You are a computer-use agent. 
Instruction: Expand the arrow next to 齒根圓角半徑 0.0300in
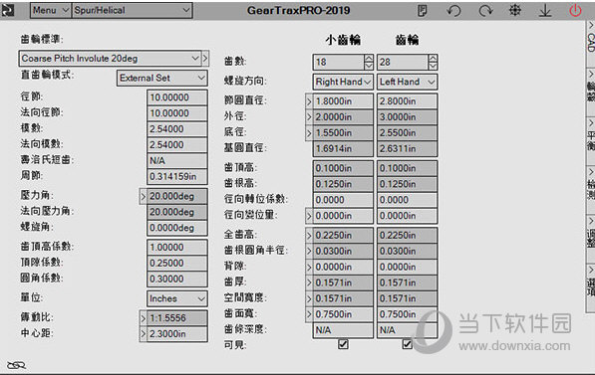click(x=309, y=251)
